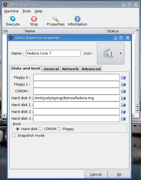Open the Tools menu

pyautogui.click(x=26, y=11)
